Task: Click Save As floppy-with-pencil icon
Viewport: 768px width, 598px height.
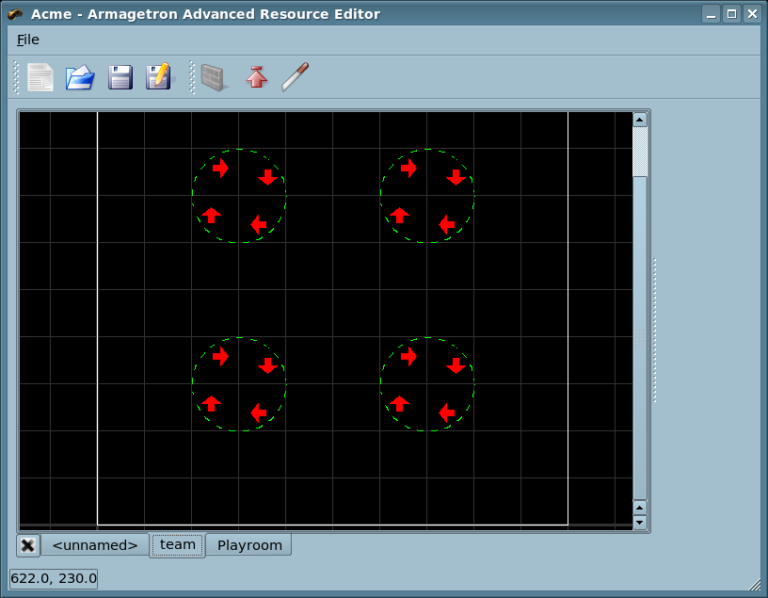Action: pyautogui.click(x=159, y=77)
